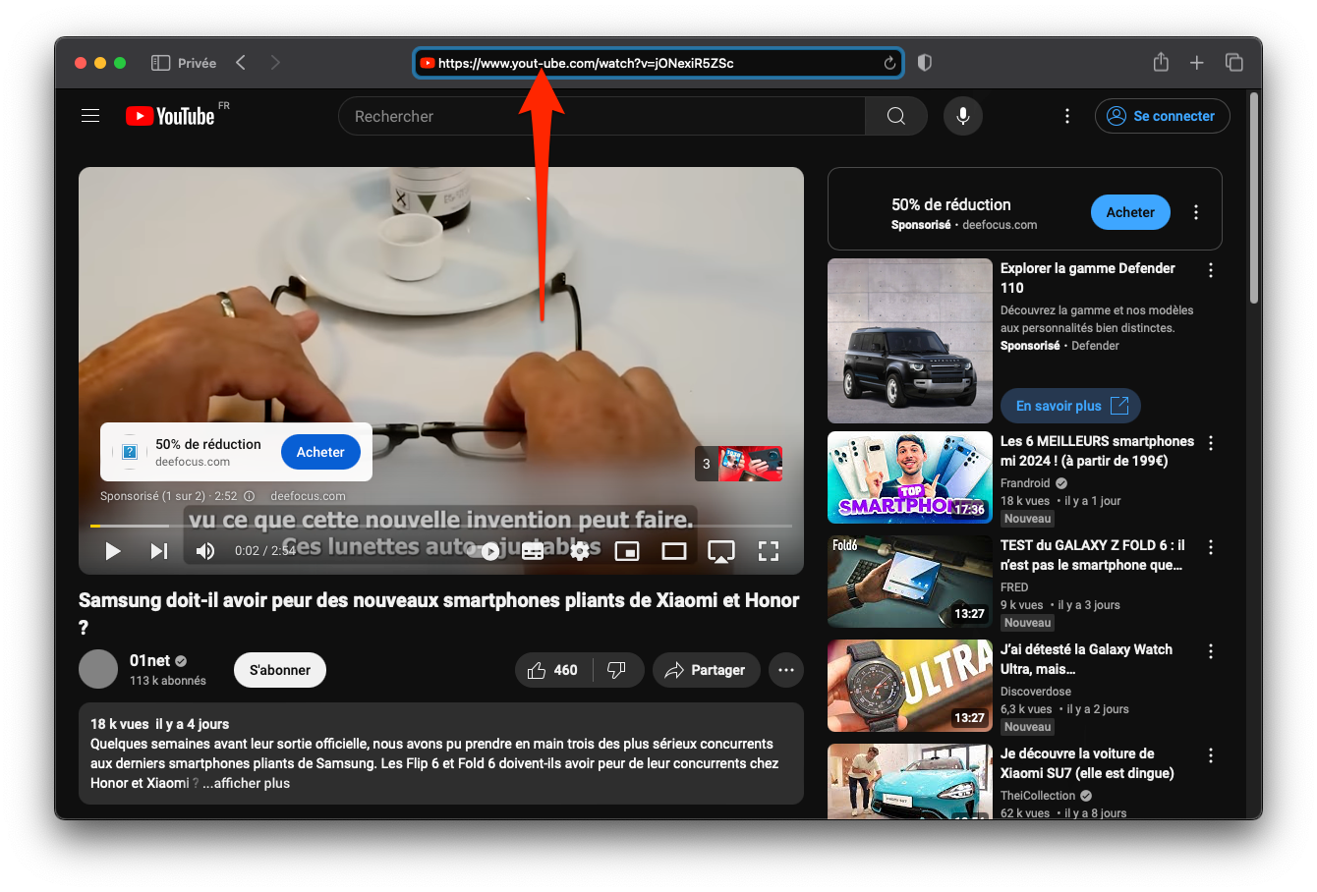This screenshot has width=1317, height=892.
Task: Click the Discoverdose channel name
Action: 1036,692
